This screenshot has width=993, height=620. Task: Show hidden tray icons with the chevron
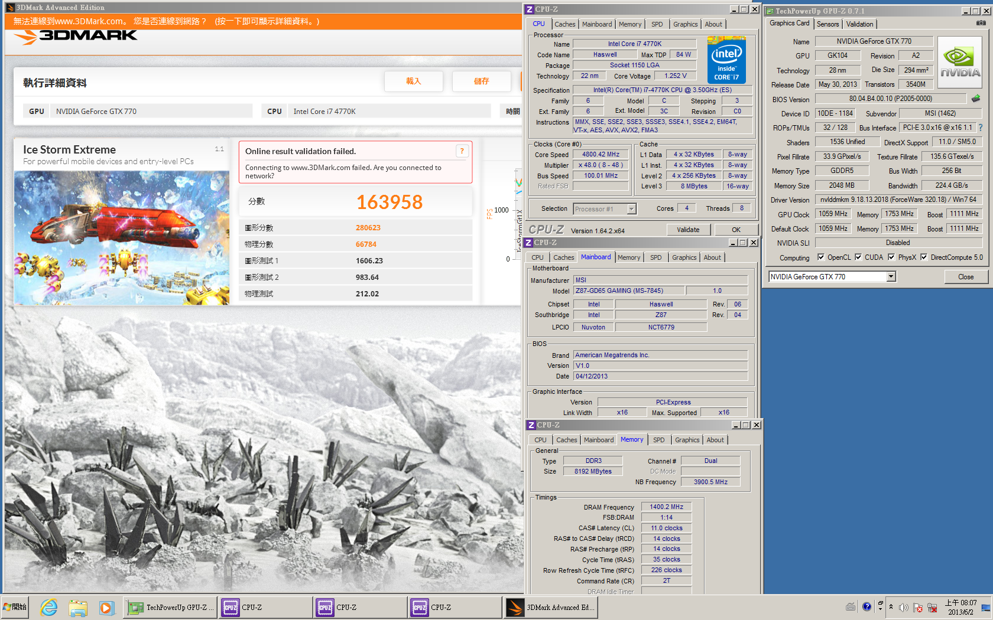pyautogui.click(x=891, y=607)
